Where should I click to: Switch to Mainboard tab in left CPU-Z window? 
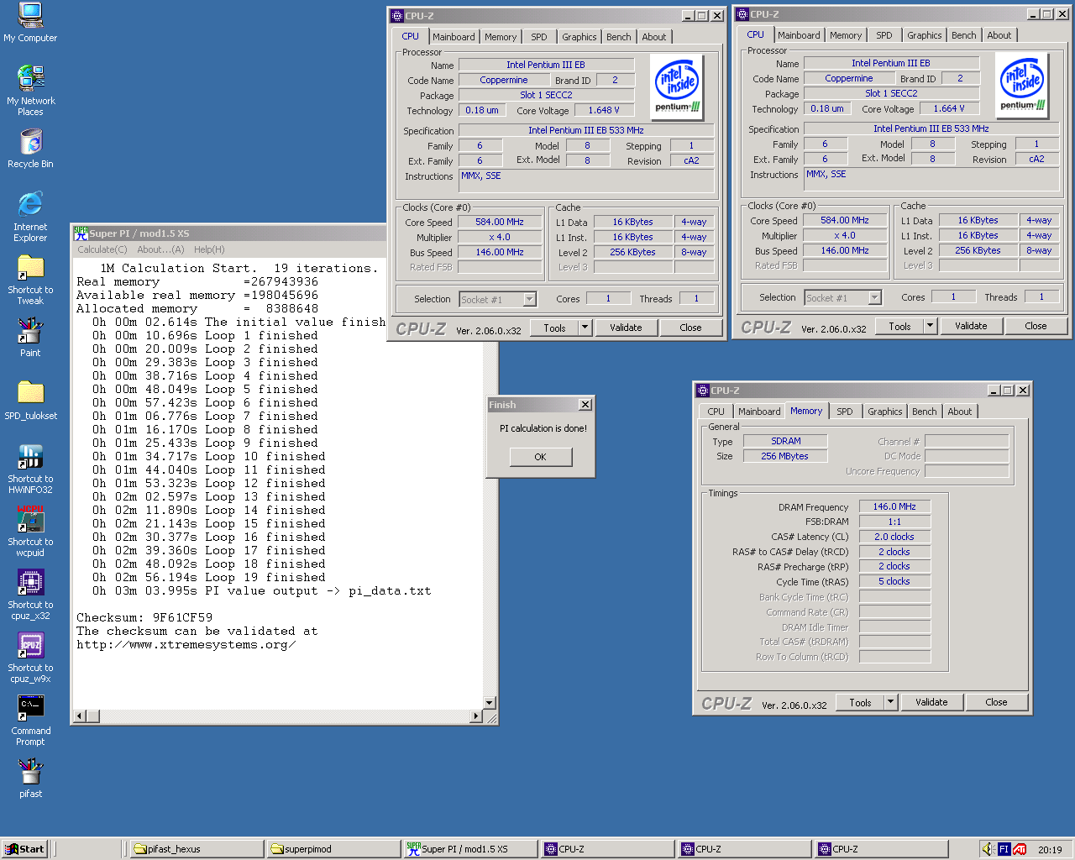[454, 37]
